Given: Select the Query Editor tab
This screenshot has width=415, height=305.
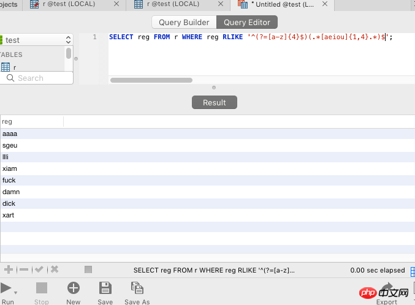Looking at the screenshot, I should click(x=247, y=23).
